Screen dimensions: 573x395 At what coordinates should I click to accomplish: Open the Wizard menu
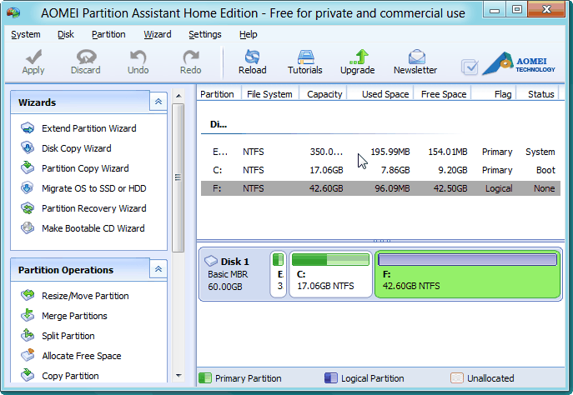(158, 34)
